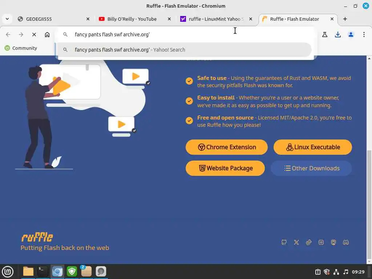Open the Chrome Labs flask icon

pos(325,35)
